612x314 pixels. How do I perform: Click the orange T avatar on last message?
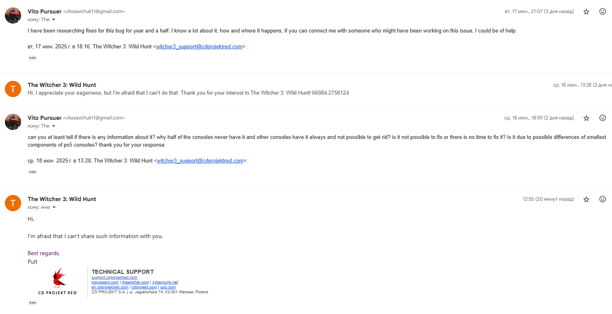(13, 203)
